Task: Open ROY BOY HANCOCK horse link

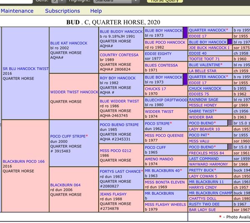Action: pos(117,78)
